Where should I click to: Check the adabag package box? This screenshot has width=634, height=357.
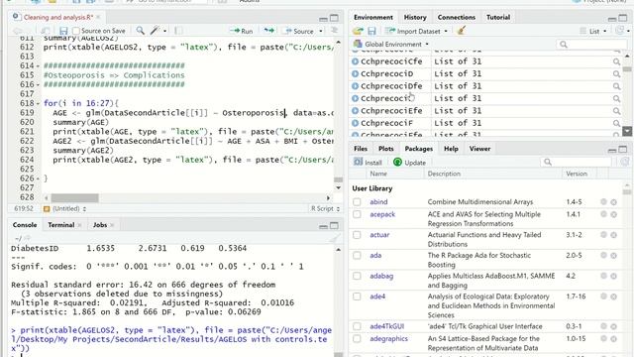pyautogui.click(x=357, y=276)
